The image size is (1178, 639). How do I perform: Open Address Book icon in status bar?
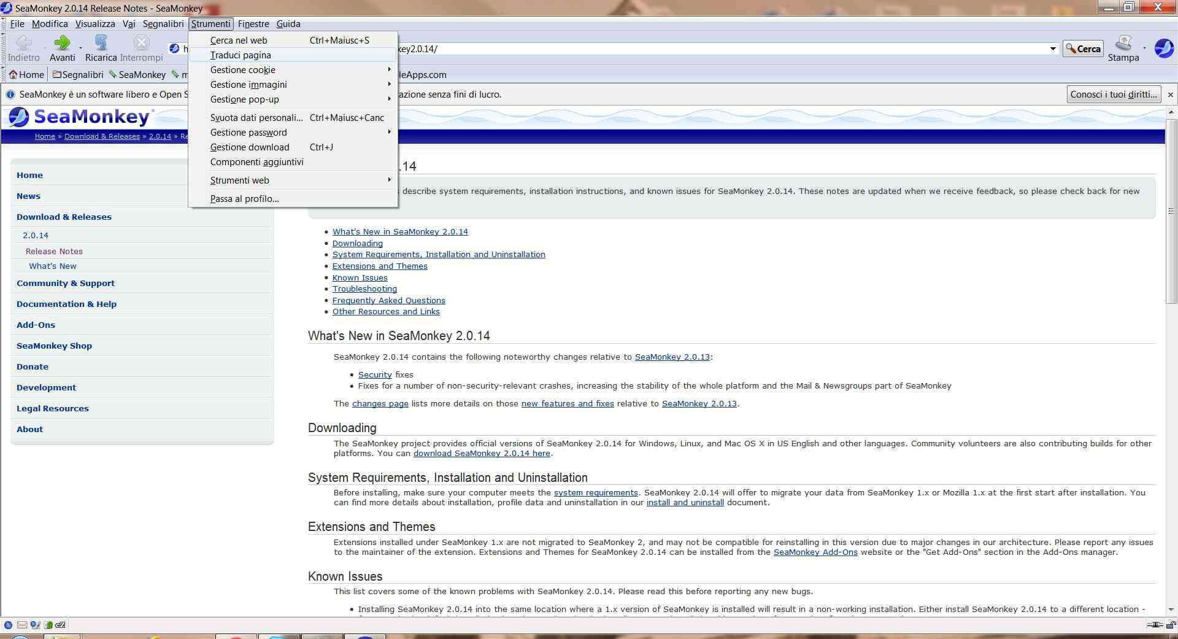pos(48,625)
